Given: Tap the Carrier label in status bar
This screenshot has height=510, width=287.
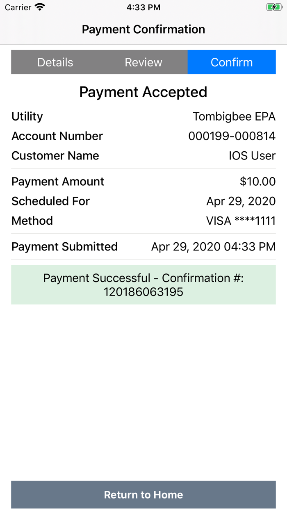Looking at the screenshot, I should point(18,7).
